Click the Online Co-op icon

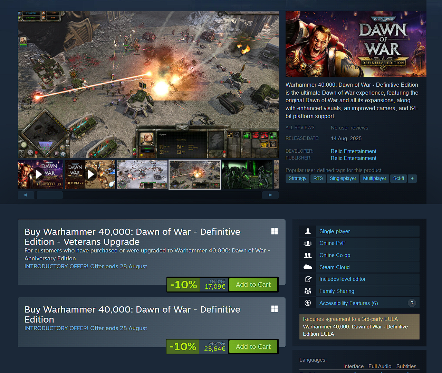click(308, 255)
